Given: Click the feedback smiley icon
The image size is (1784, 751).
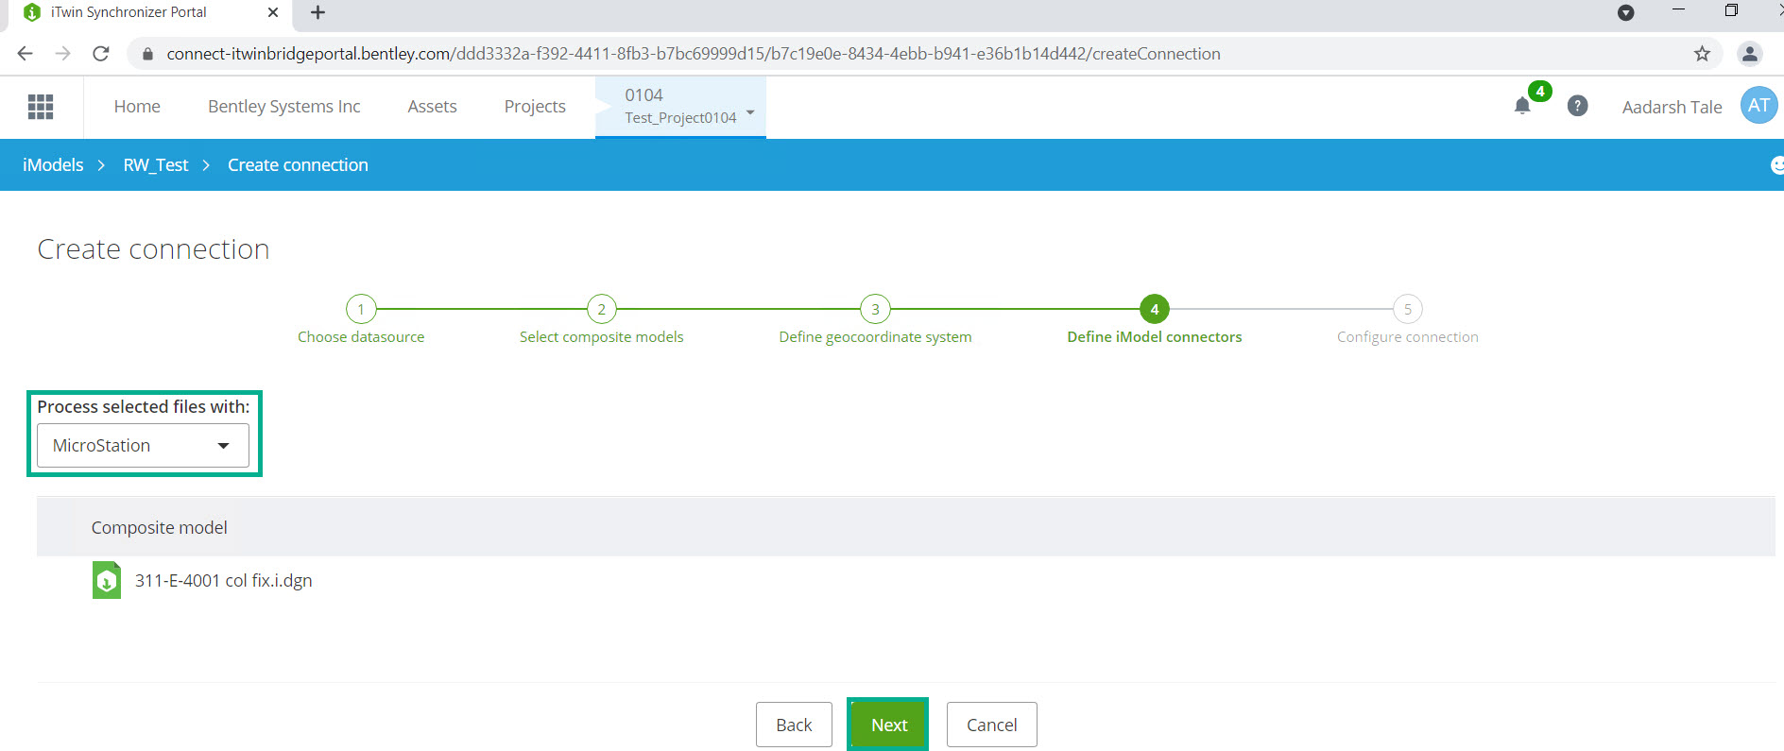Looking at the screenshot, I should point(1776,165).
